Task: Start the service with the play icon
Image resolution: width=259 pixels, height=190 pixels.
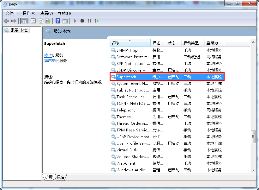Action: pos(75,21)
